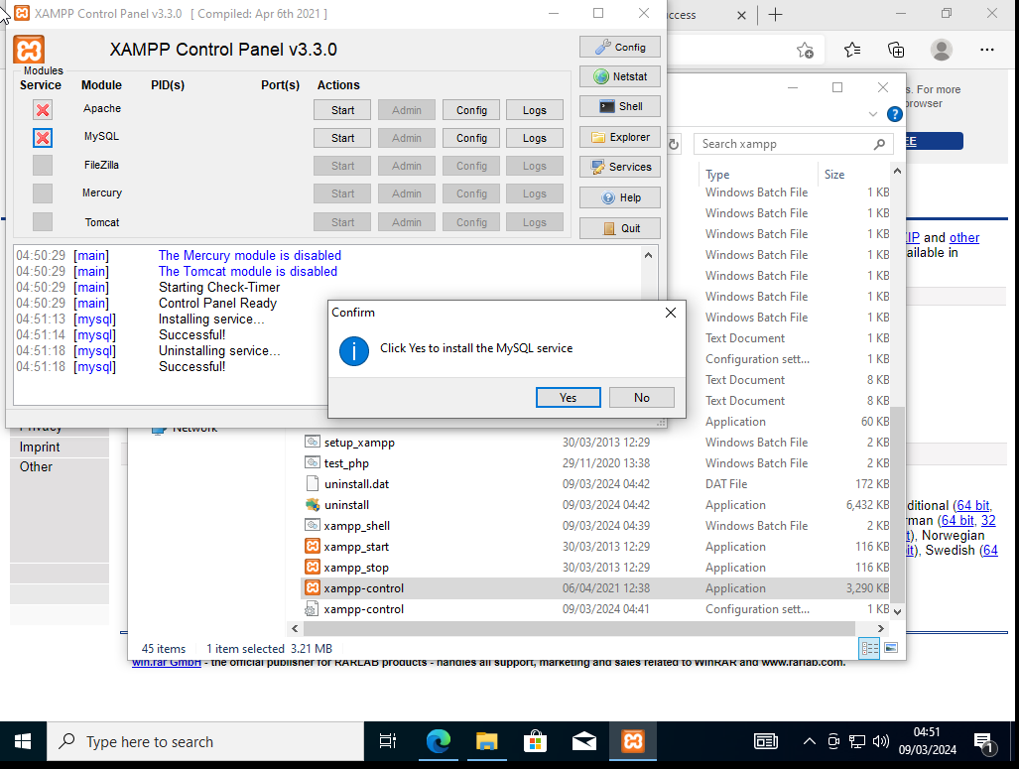Quit the XAMPP Control Panel
1019x769 pixels.
click(620, 228)
